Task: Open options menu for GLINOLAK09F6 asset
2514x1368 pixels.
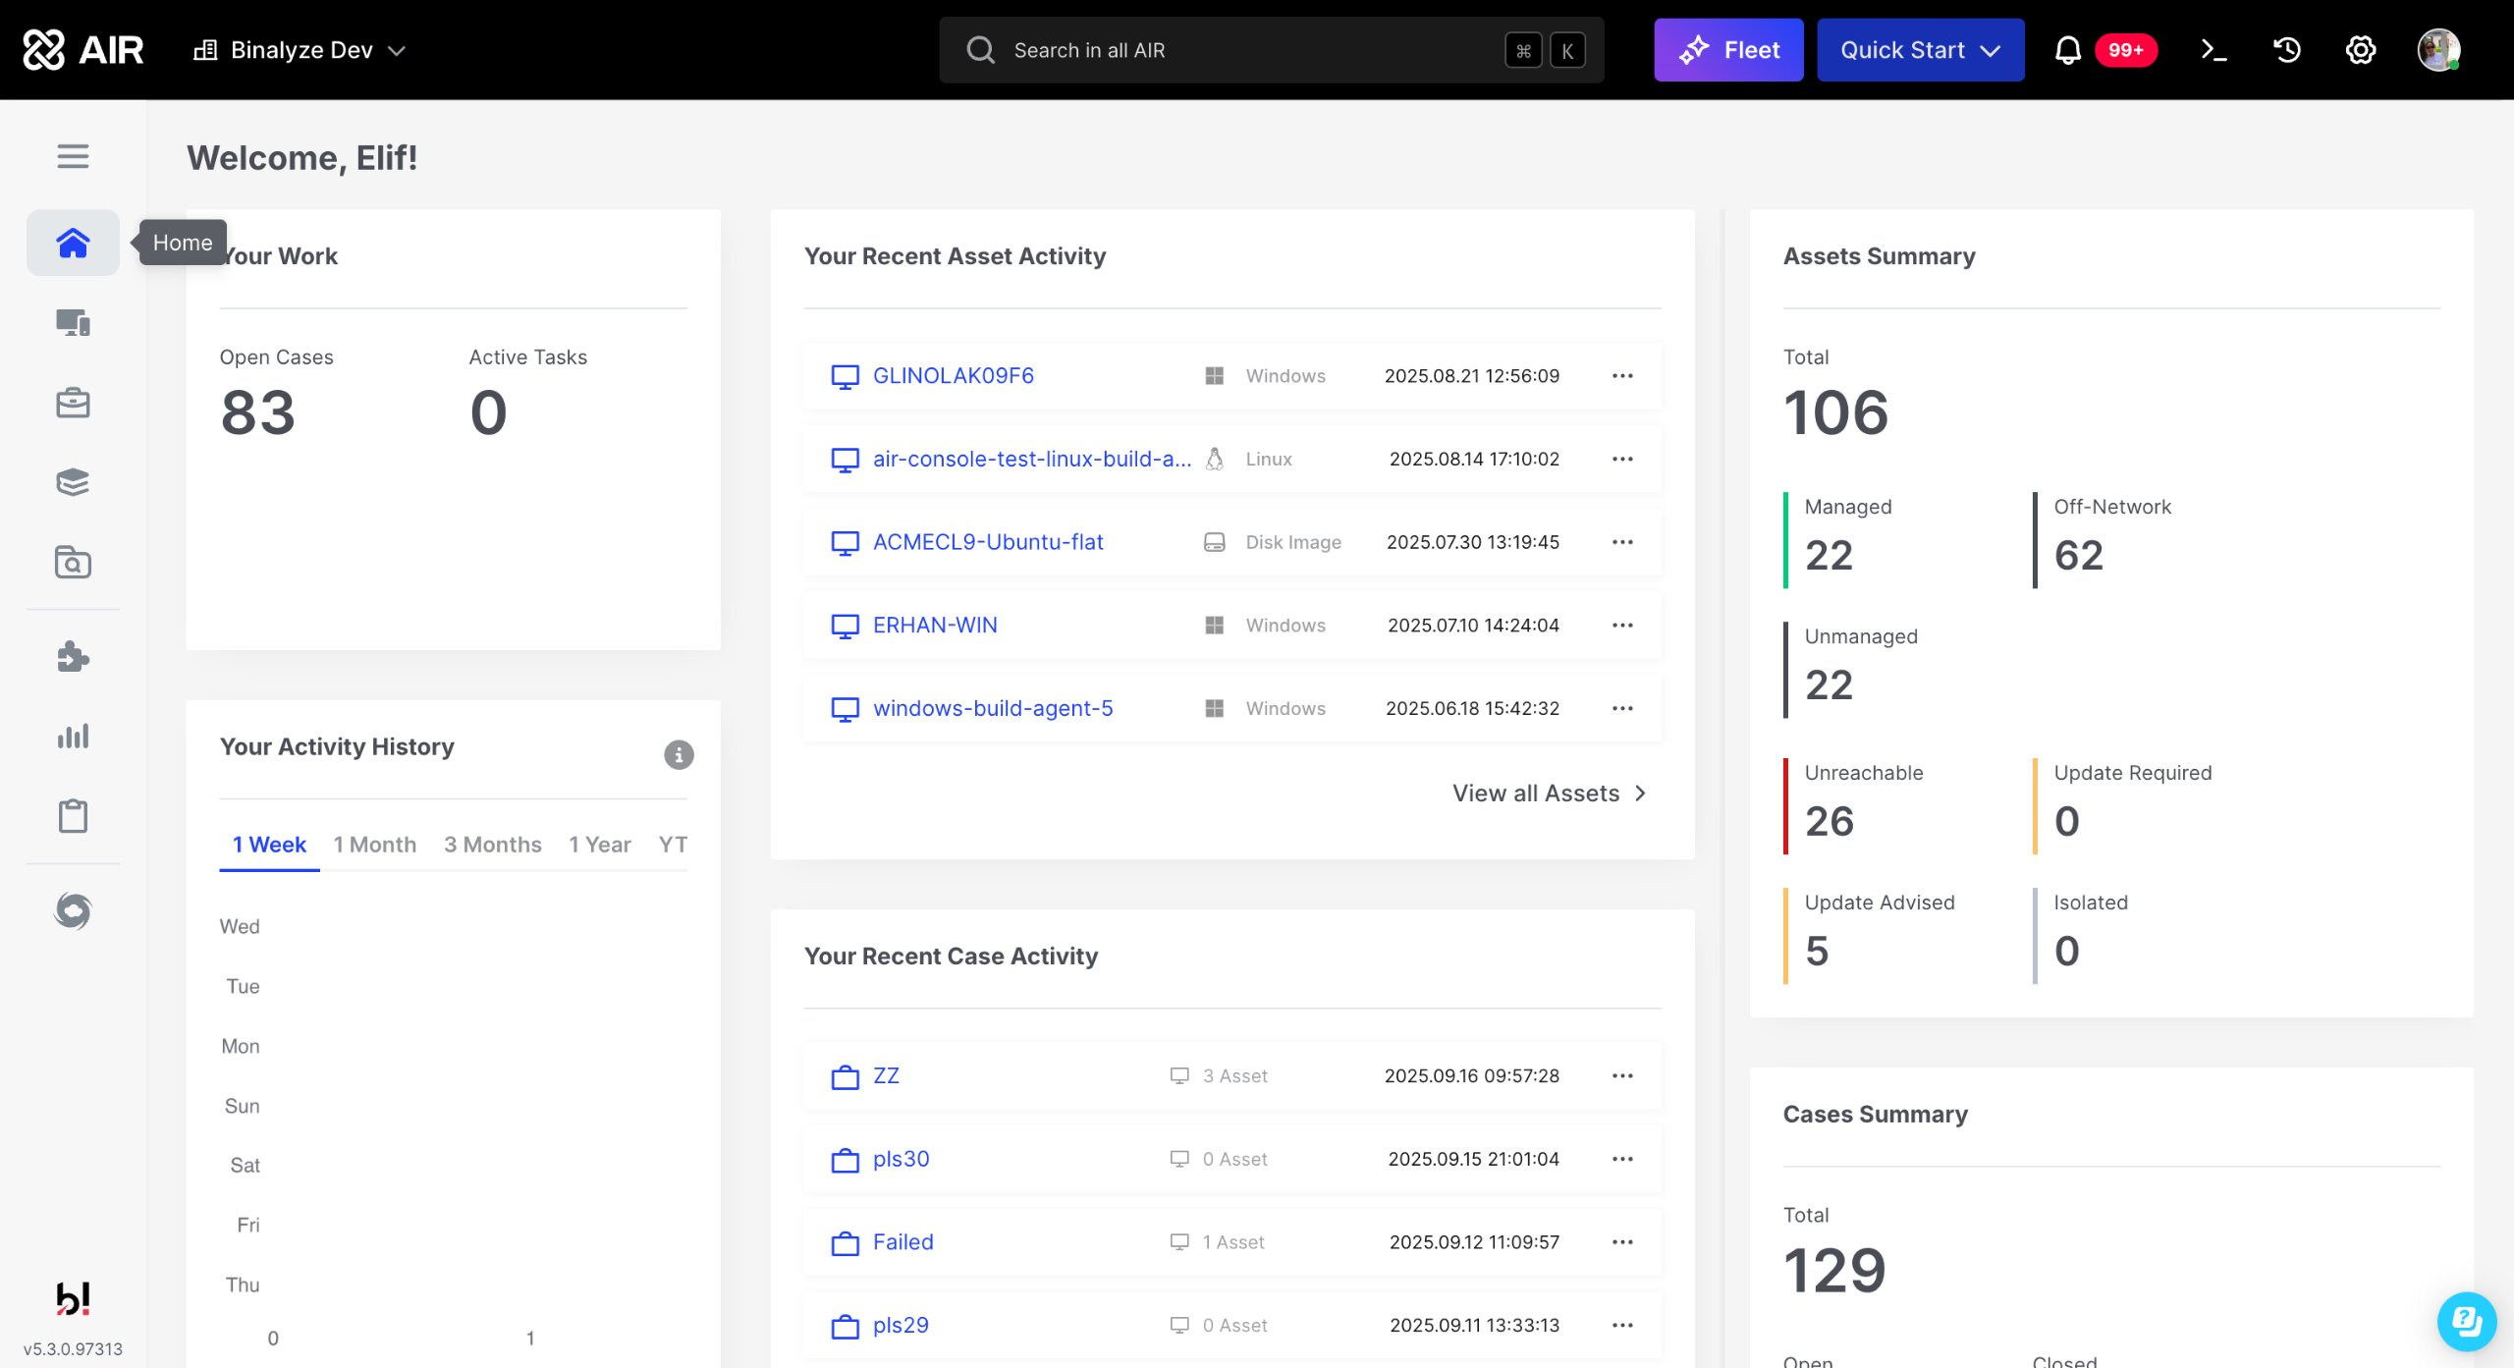Action: point(1622,376)
